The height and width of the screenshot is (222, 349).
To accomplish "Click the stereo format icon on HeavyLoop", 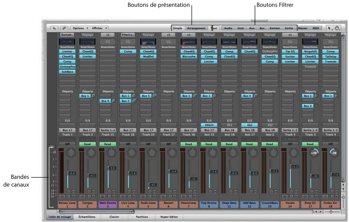I will pyautogui.click(x=183, y=197).
